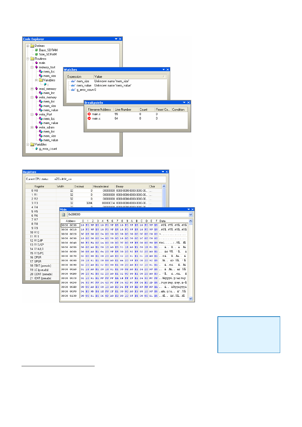Click the page icon beside the Main address box
The width and height of the screenshot is (302, 427).
[x=63, y=214]
